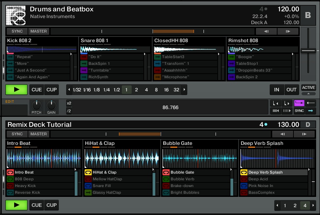Image resolution: width=320 pixels, height=215 pixels.
Task: Expand the Snare 808 1 slot settings triangle
Action: [145, 54]
